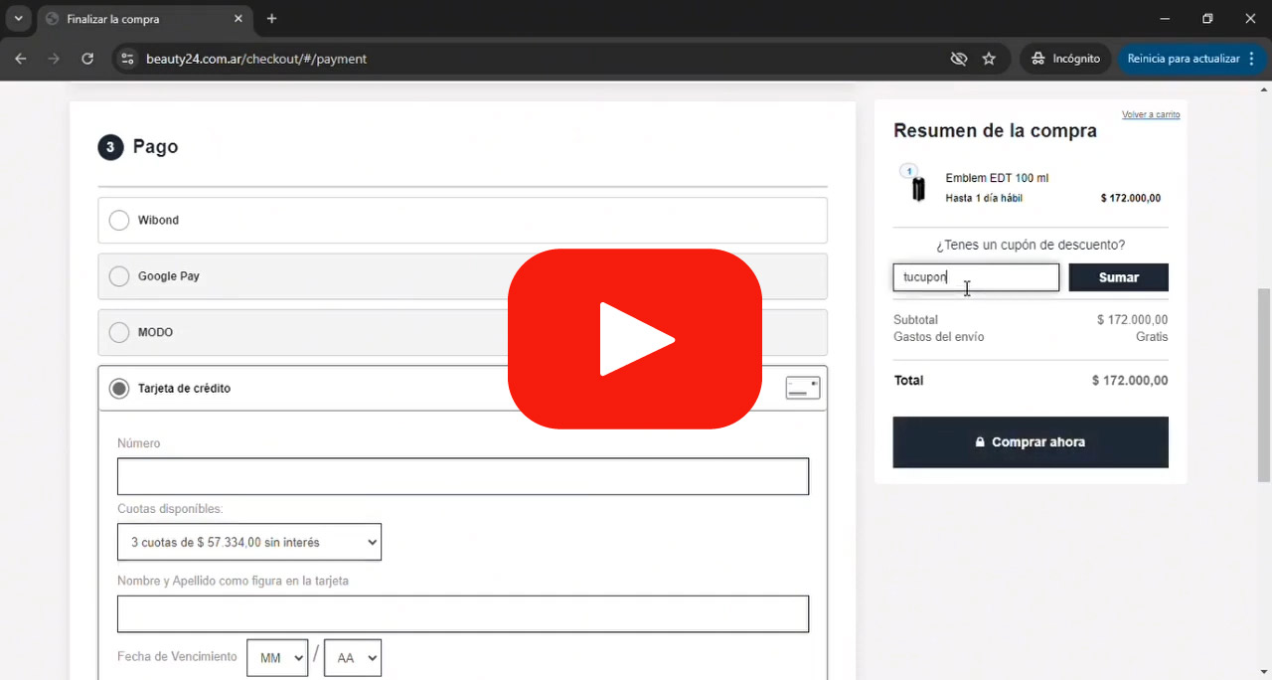
Task: Click the Volver a carrito link
Action: (x=1151, y=114)
